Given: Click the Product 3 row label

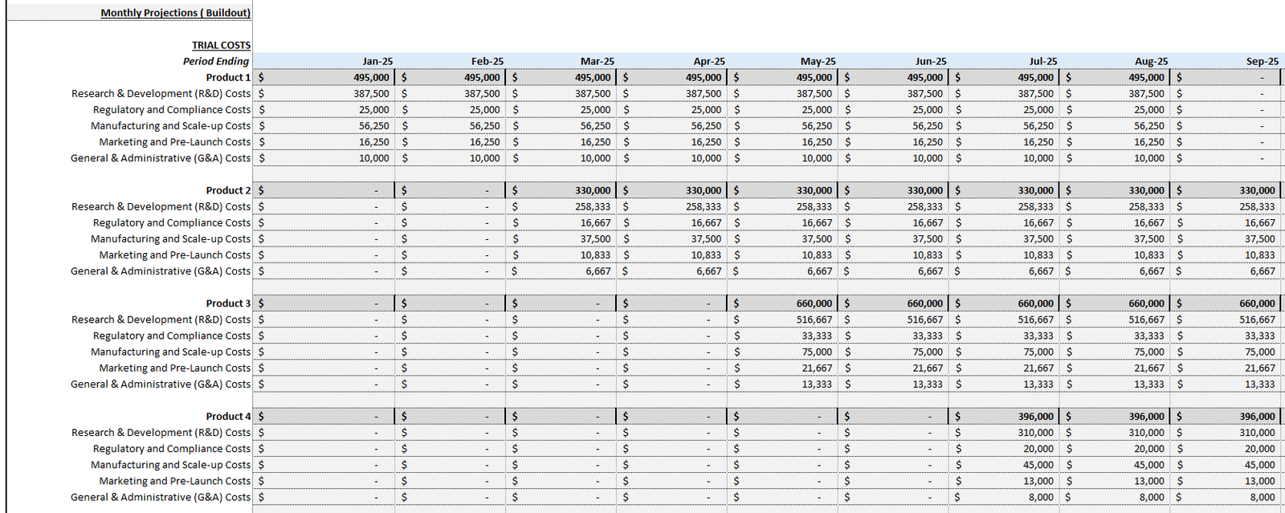Looking at the screenshot, I should pyautogui.click(x=228, y=303).
